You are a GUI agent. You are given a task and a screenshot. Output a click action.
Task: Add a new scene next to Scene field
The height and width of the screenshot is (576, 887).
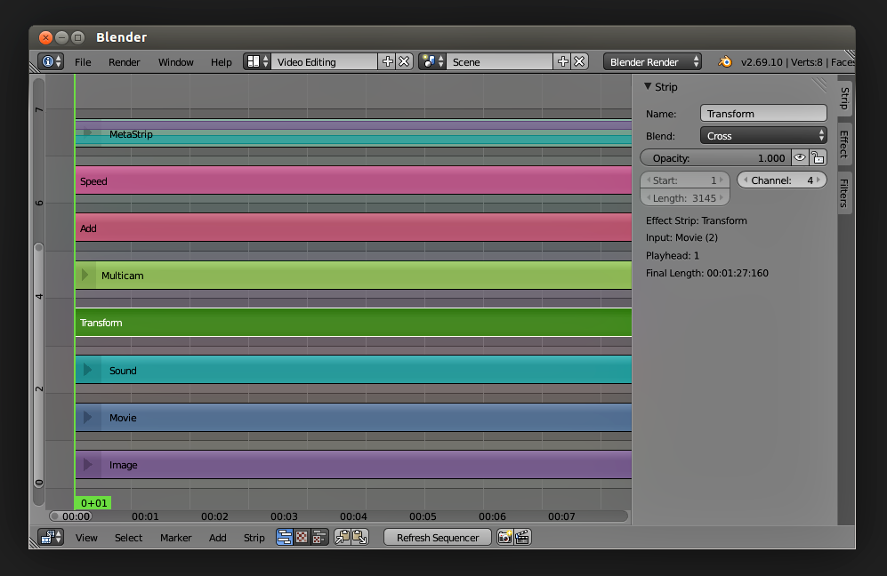(x=563, y=61)
